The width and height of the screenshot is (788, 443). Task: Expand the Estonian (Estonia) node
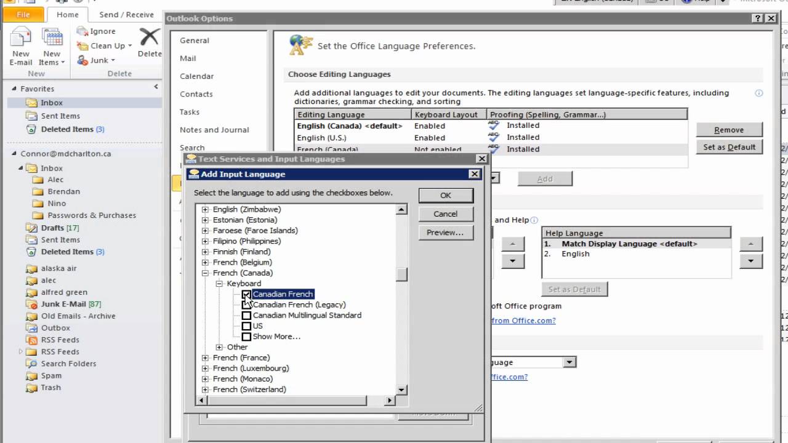point(206,220)
